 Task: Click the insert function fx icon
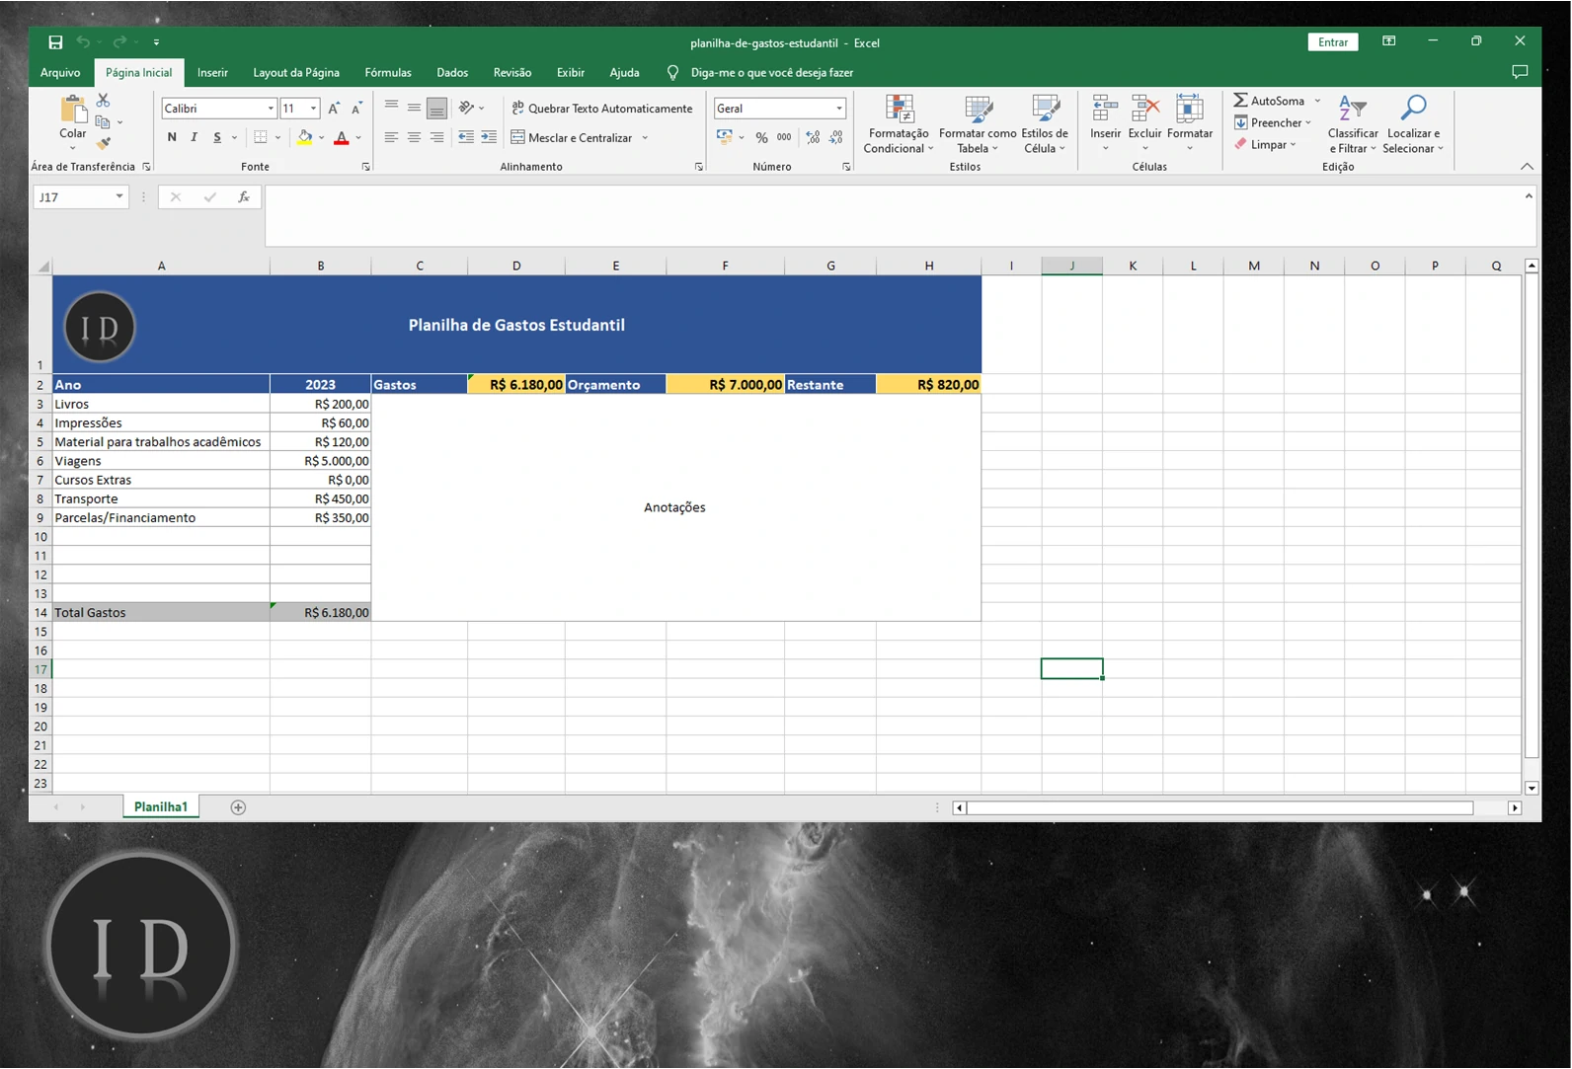(x=243, y=197)
